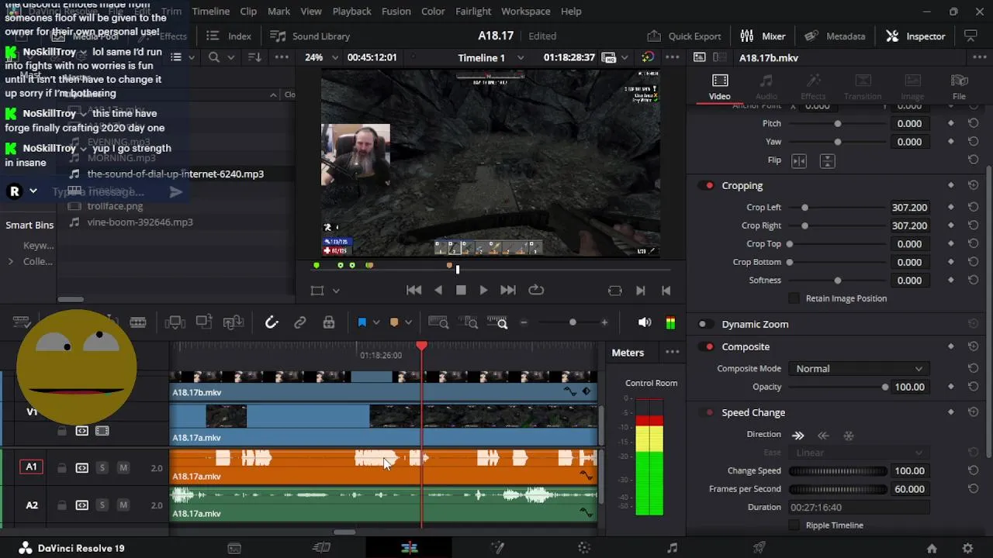
Task: Open the flag color dropdown arrow
Action: pos(376,322)
